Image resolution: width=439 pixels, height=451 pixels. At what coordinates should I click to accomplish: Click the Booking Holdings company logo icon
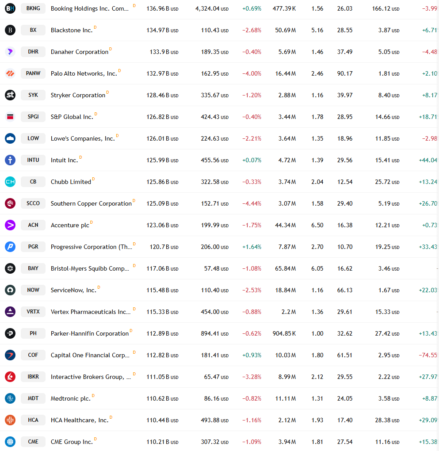click(10, 8)
